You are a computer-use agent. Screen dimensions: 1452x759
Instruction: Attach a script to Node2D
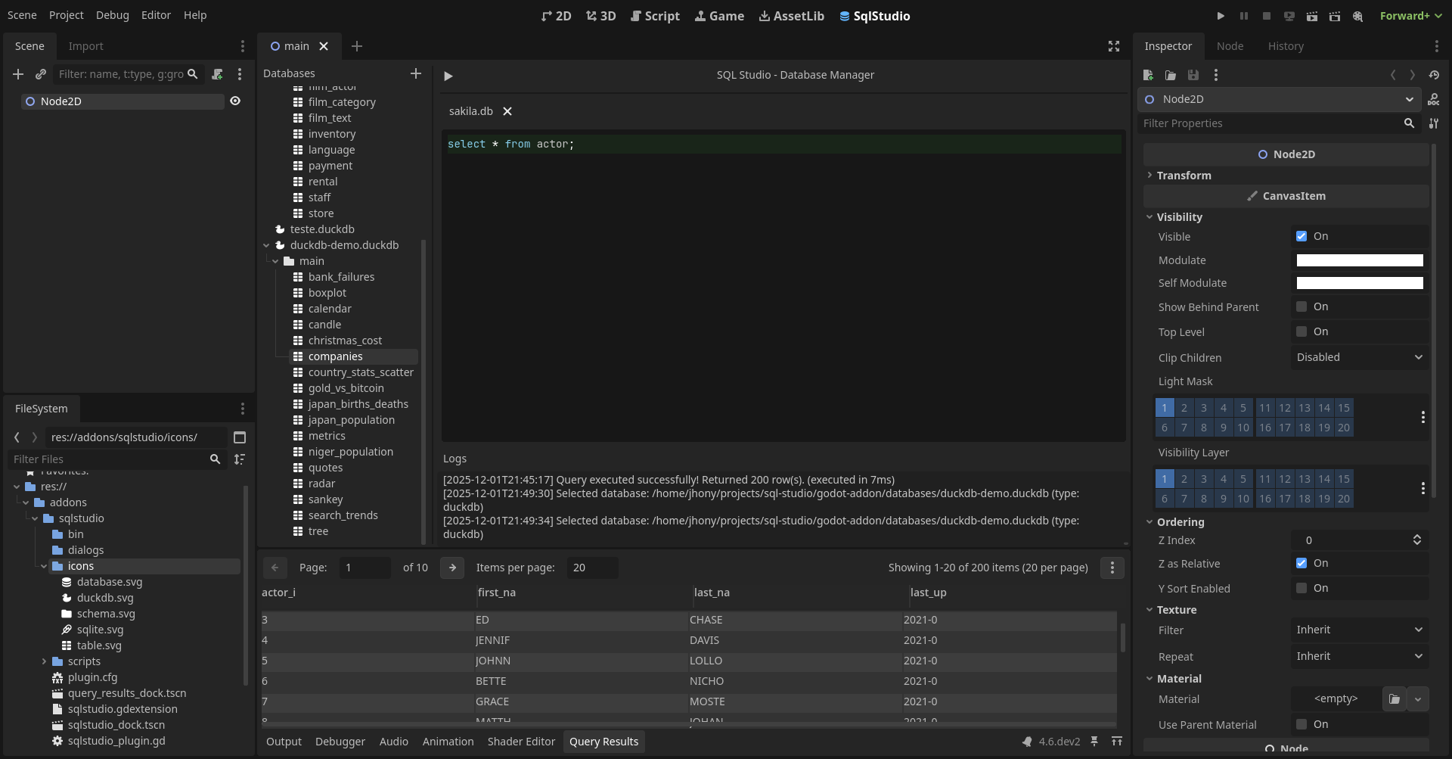point(217,74)
